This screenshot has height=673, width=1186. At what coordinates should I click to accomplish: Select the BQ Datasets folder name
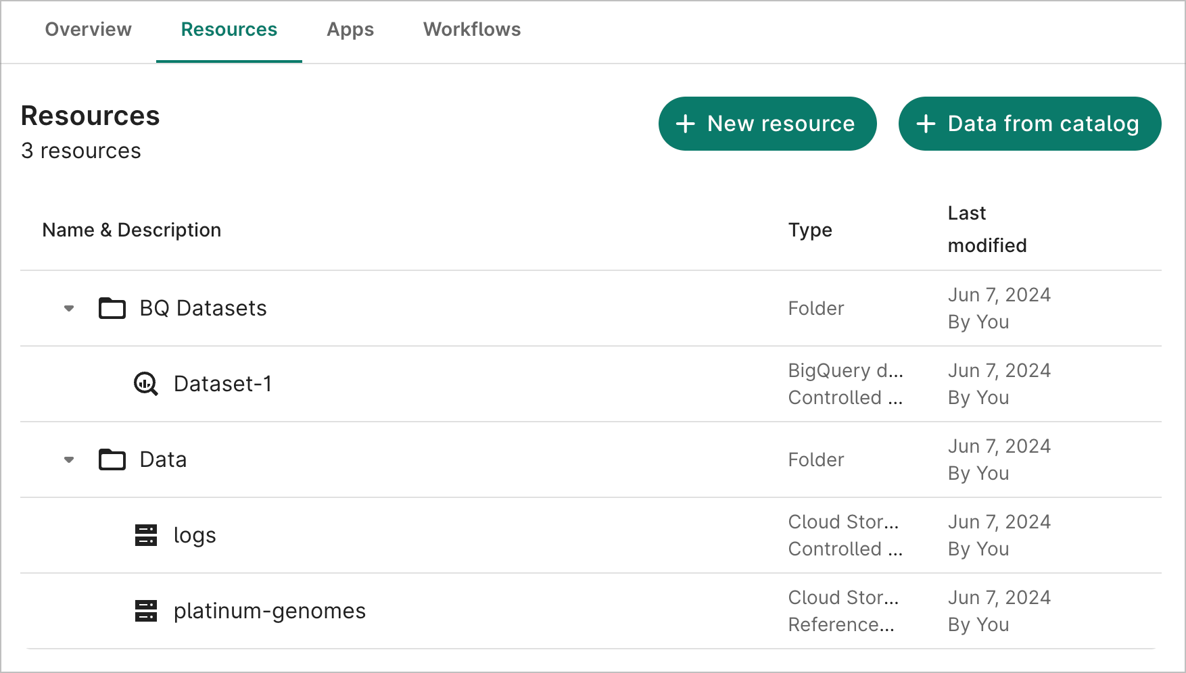pos(203,308)
